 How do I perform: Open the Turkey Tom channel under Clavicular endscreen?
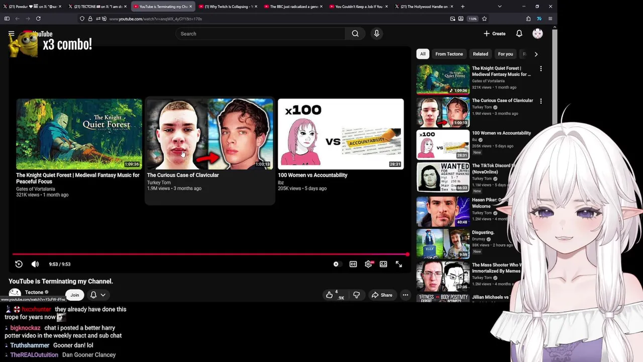[x=159, y=183]
